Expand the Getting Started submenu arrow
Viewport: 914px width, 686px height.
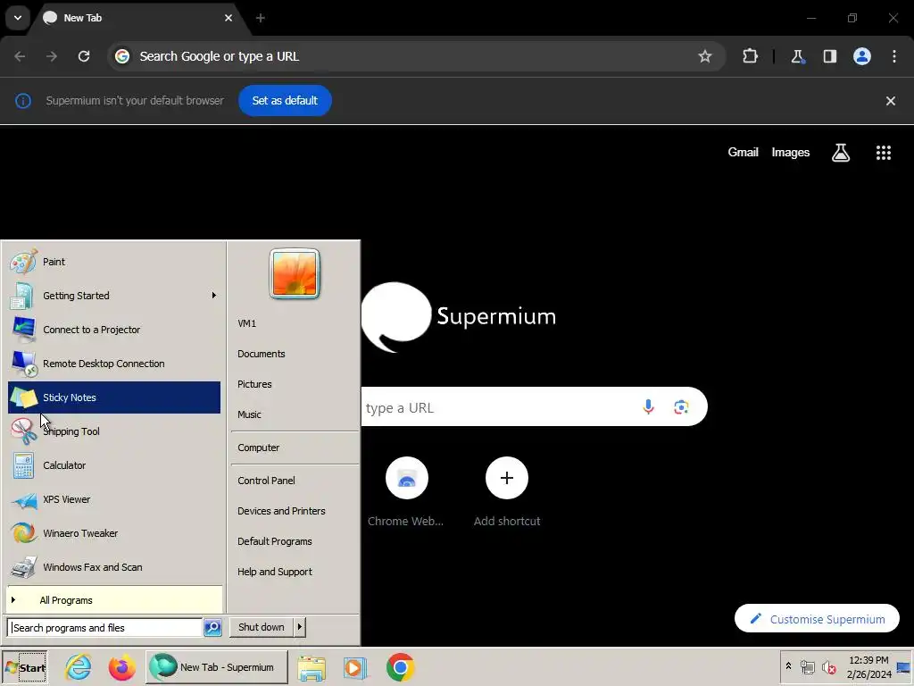point(214,296)
